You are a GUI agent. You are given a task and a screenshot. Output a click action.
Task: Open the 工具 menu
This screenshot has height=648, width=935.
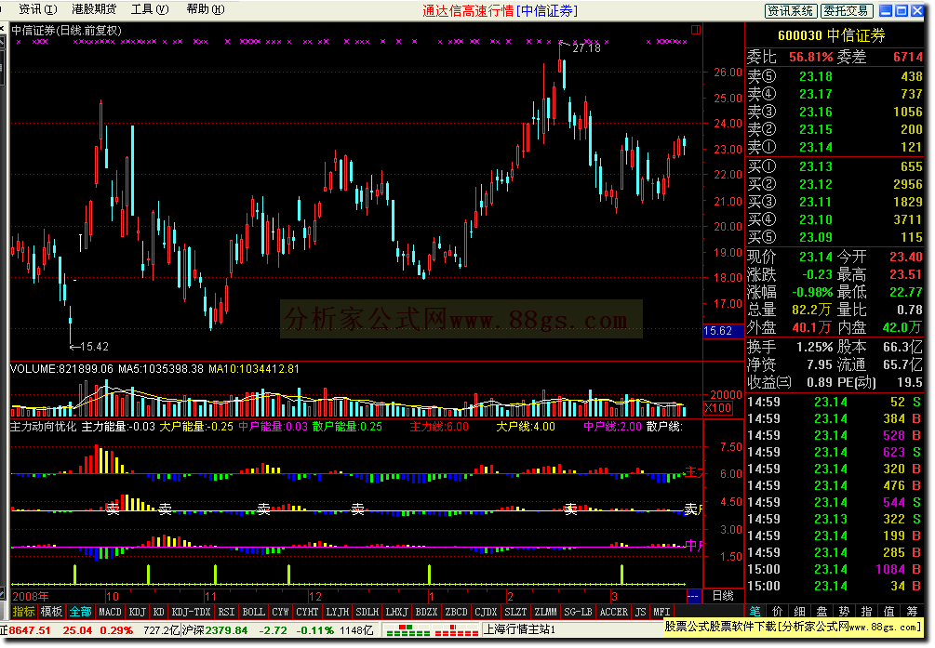pyautogui.click(x=150, y=9)
